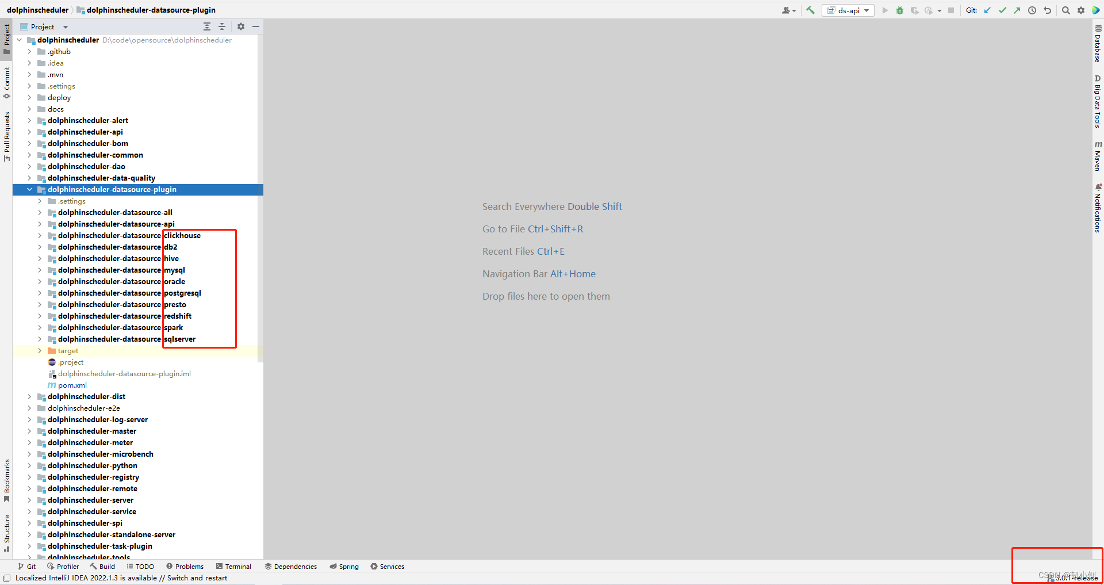Expand the dolphinscheduler-master module
The height and width of the screenshot is (585, 1104).
(x=29, y=431)
